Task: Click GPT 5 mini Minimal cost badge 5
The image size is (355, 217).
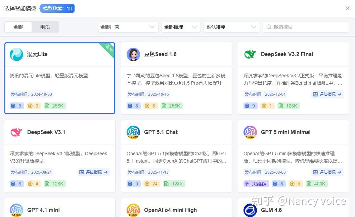Action: click(296, 184)
